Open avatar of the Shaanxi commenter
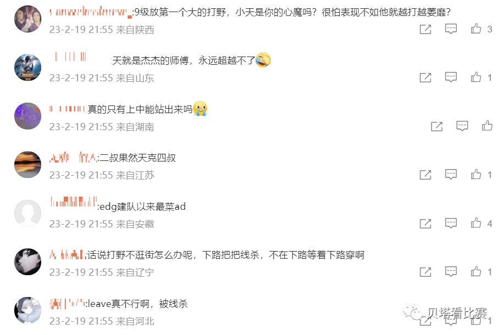The image size is (503, 335). [x=28, y=19]
